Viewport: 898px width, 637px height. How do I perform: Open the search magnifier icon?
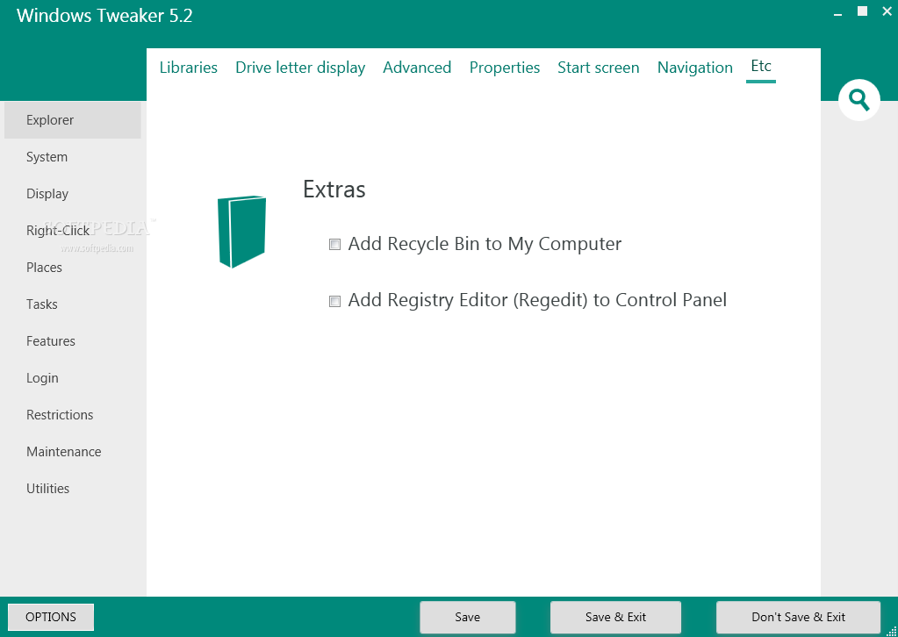859,100
